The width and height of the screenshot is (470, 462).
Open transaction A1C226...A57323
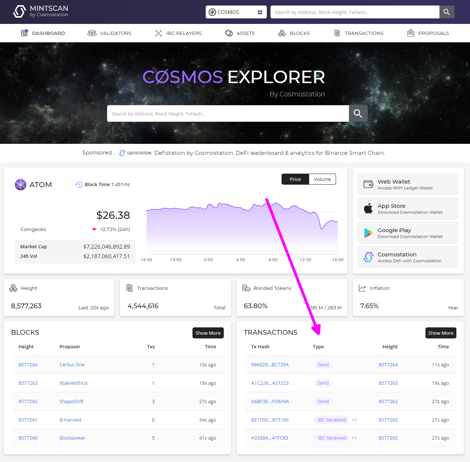tap(270, 383)
